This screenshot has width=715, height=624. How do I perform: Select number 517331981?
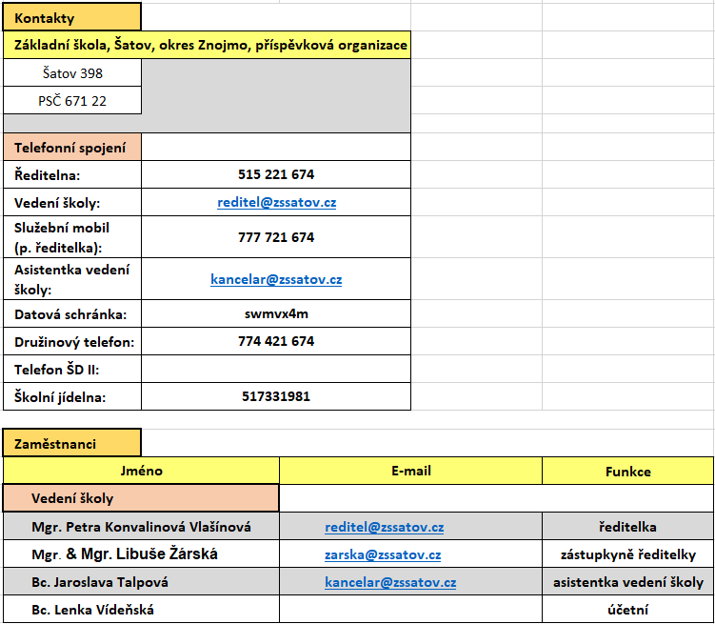pos(276,397)
